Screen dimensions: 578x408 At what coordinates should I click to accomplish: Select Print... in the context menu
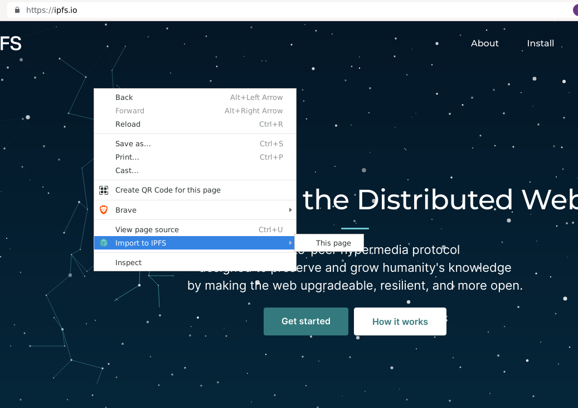[x=195, y=157]
